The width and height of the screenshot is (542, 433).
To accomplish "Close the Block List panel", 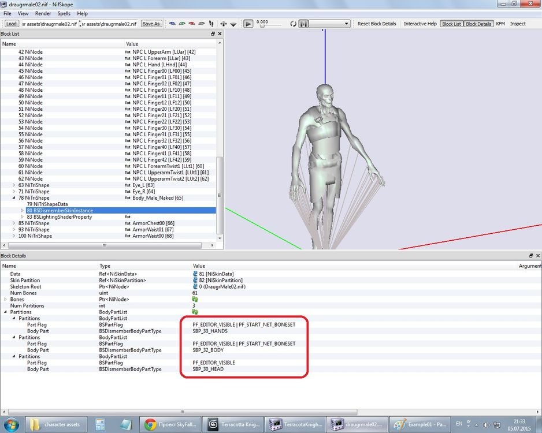I will [220, 33].
